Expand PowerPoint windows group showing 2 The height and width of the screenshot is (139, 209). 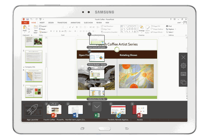[54, 104]
